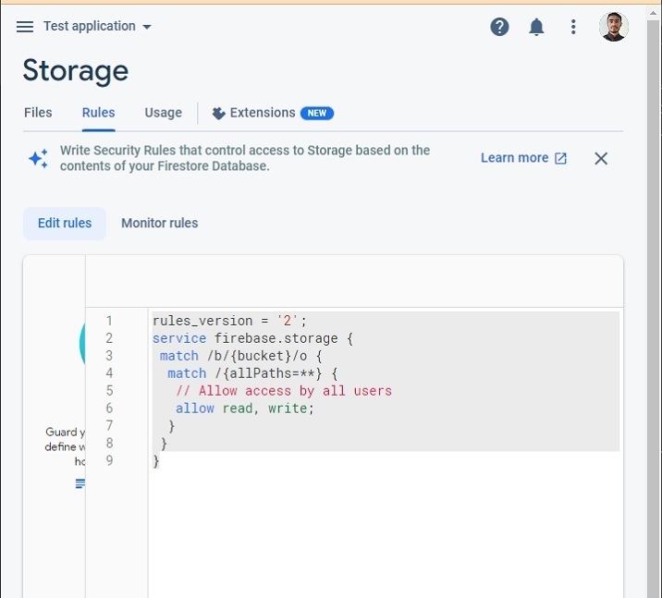Show notifications via the bell icon

click(536, 27)
